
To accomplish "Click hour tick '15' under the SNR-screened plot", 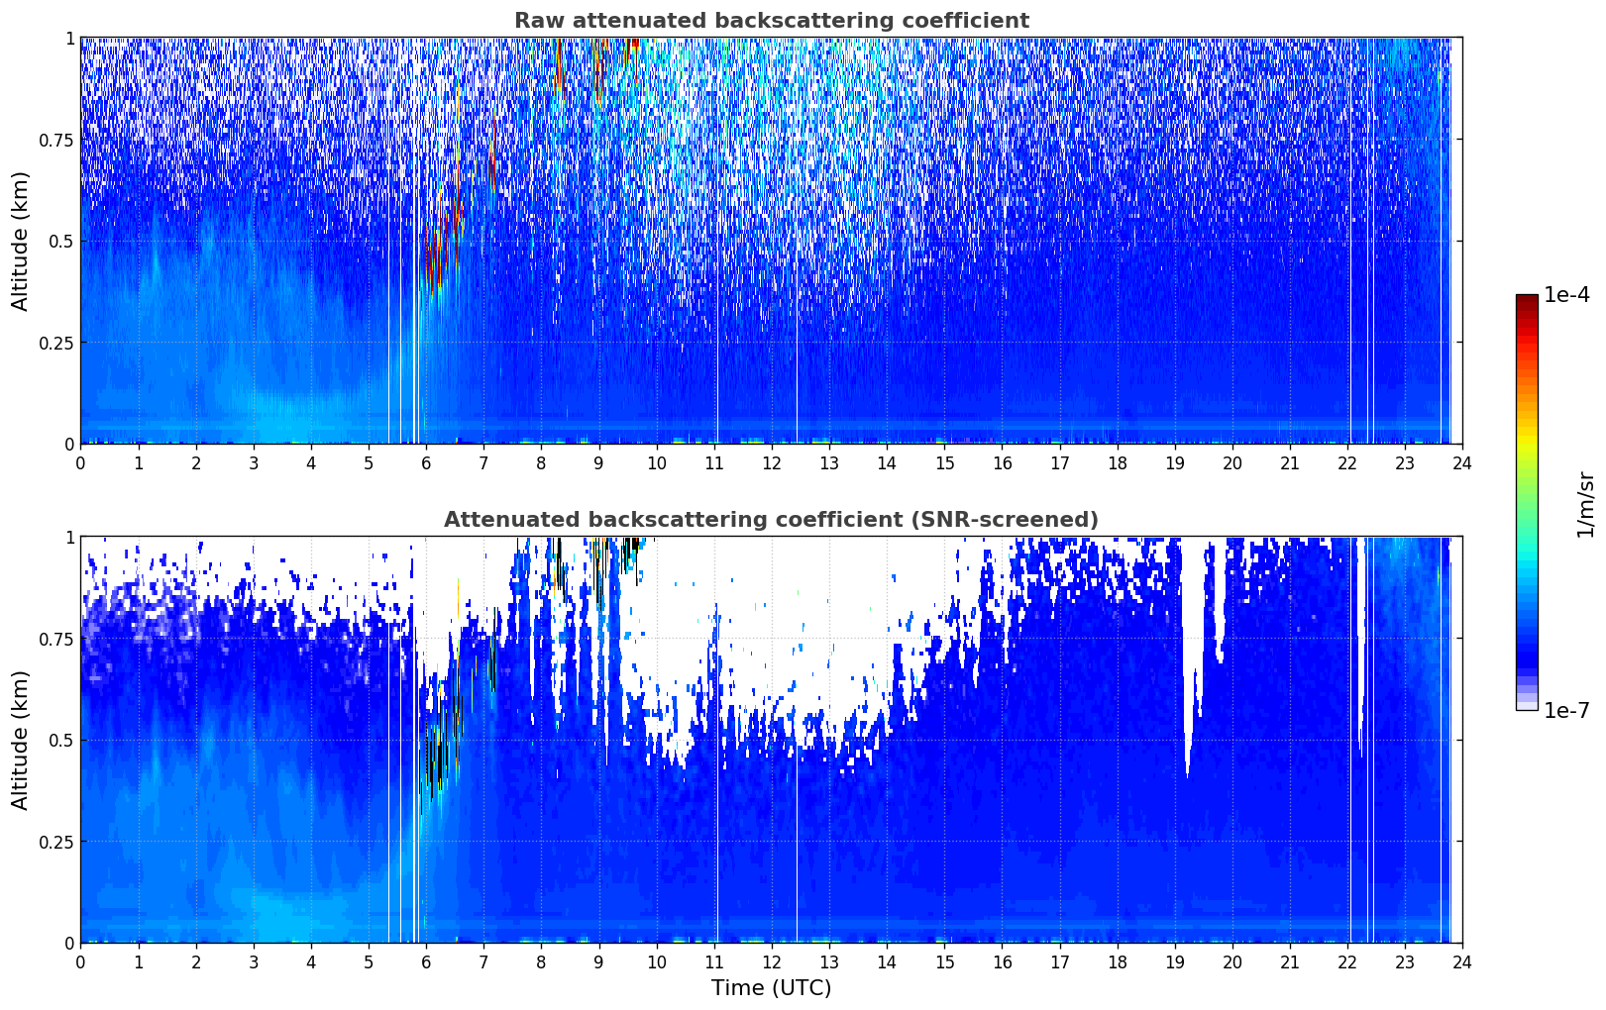I will point(944,962).
